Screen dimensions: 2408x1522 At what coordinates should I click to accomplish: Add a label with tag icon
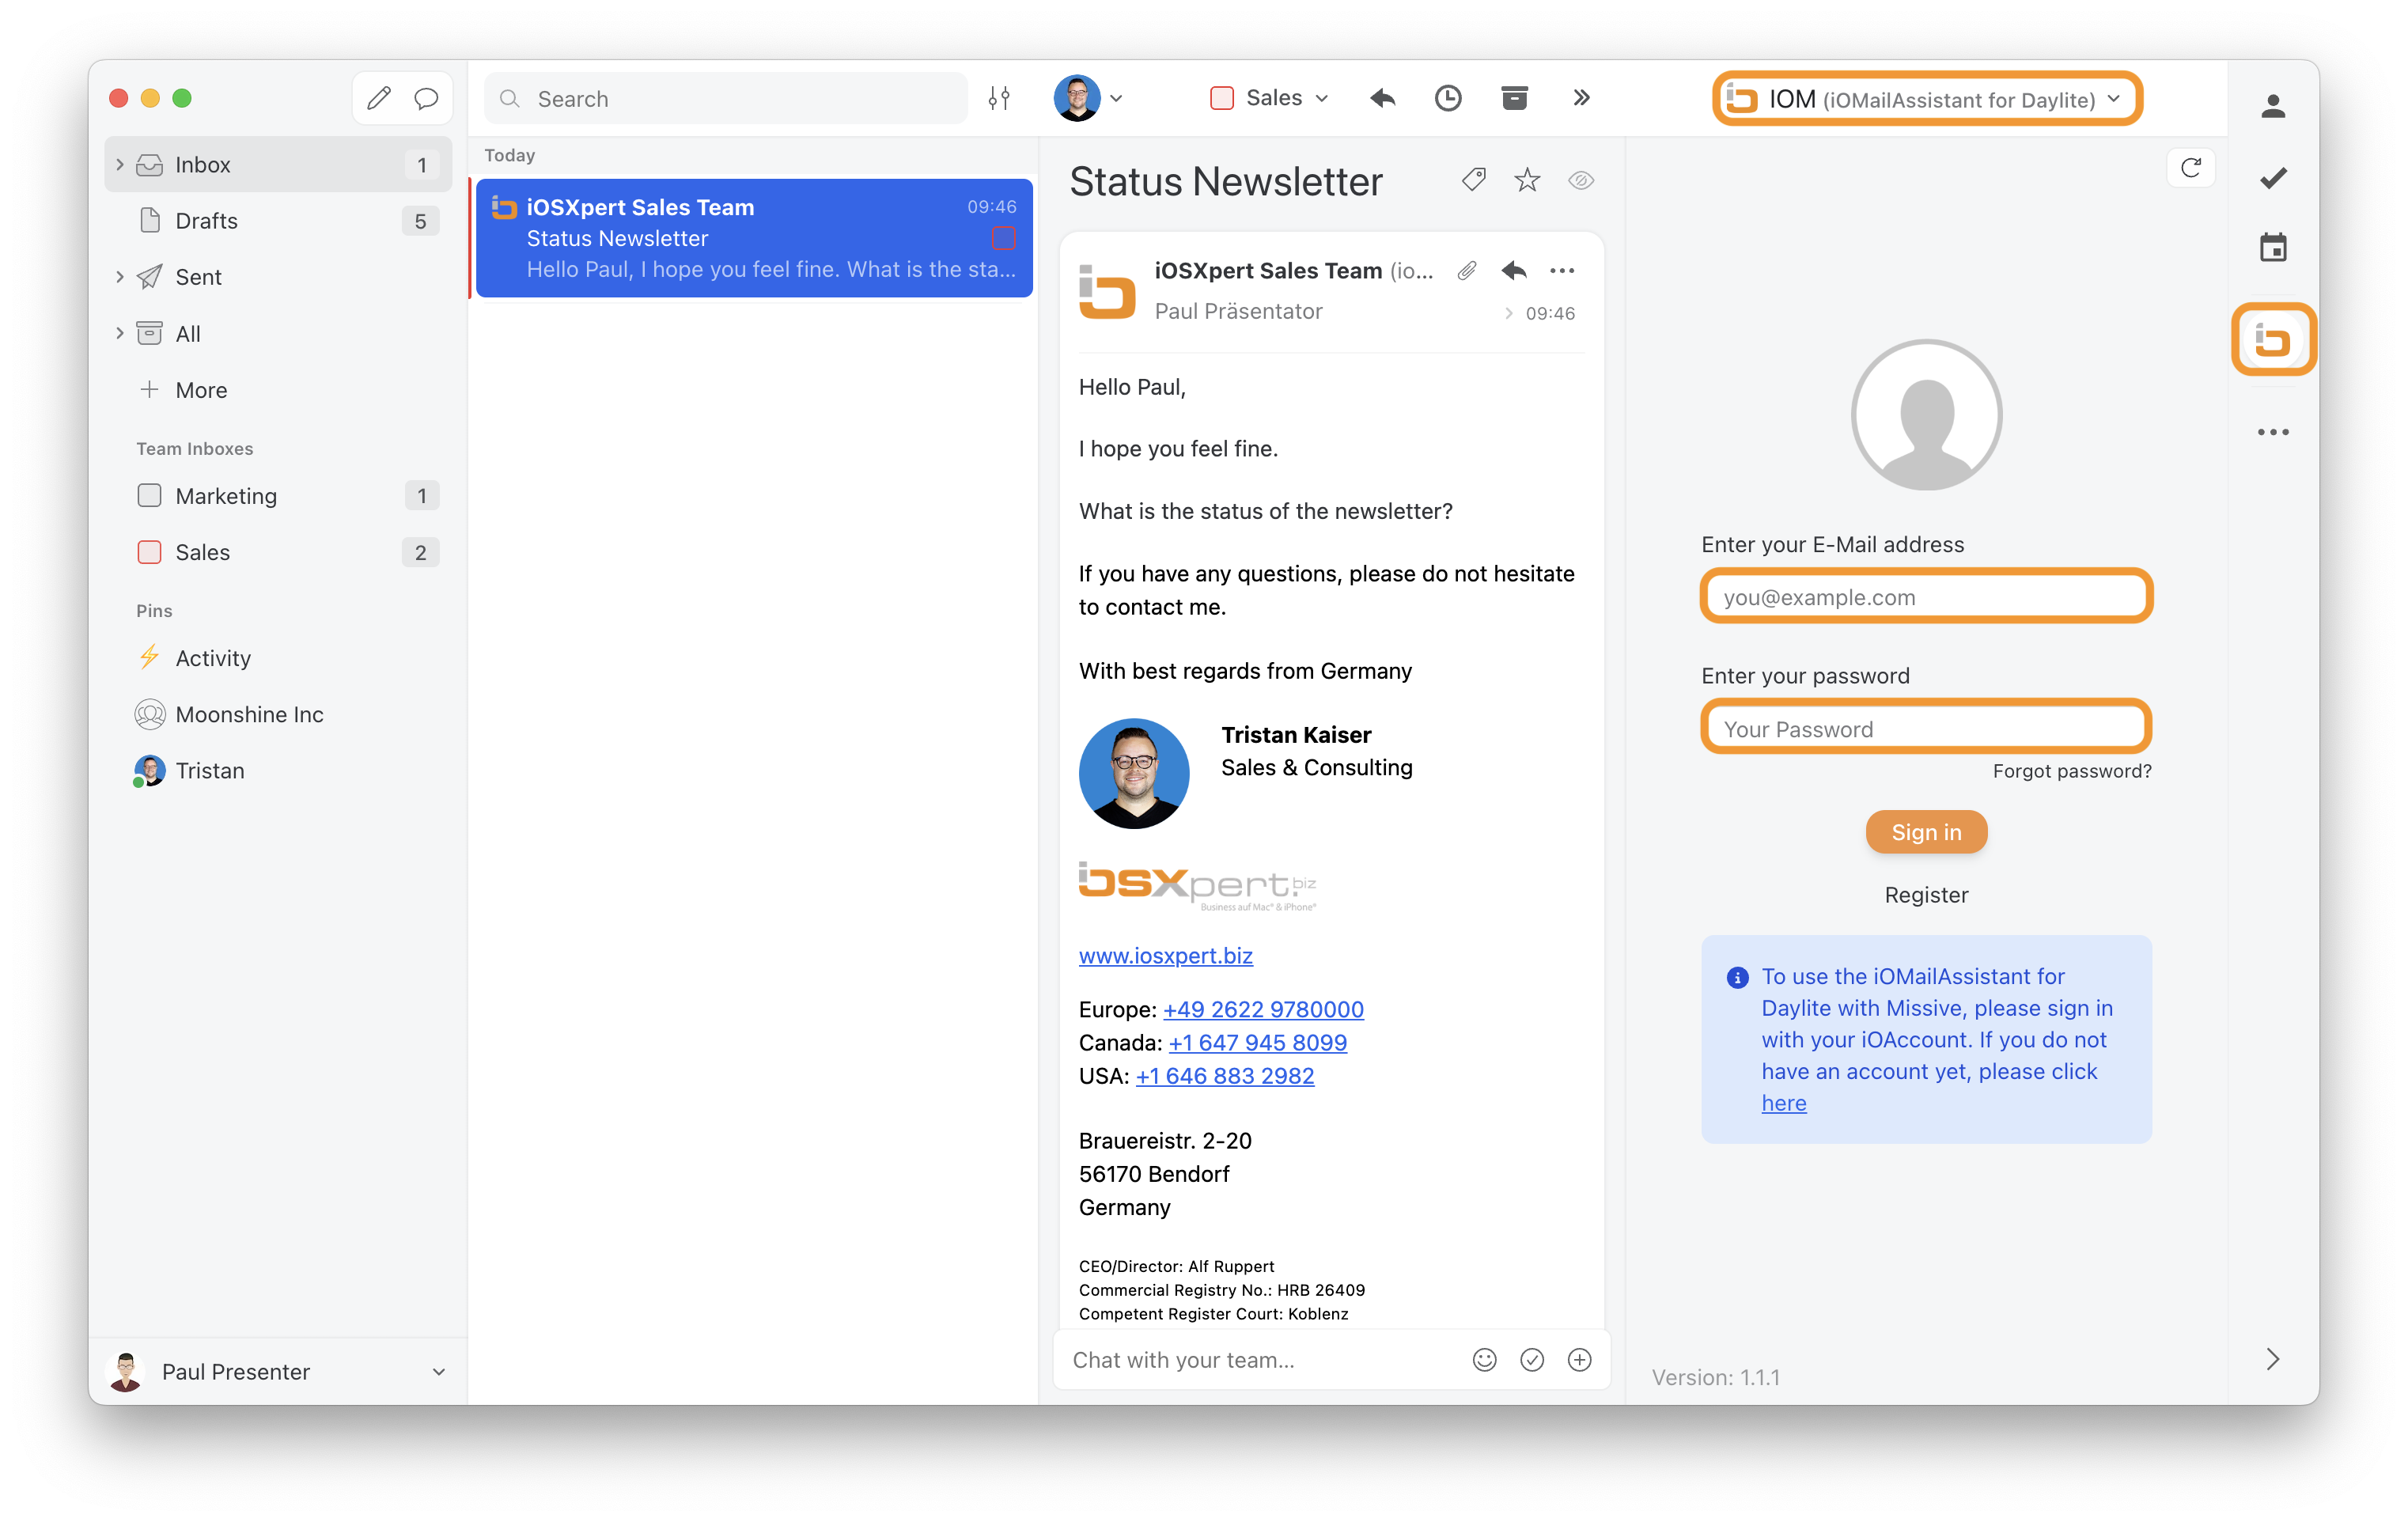(x=1473, y=180)
